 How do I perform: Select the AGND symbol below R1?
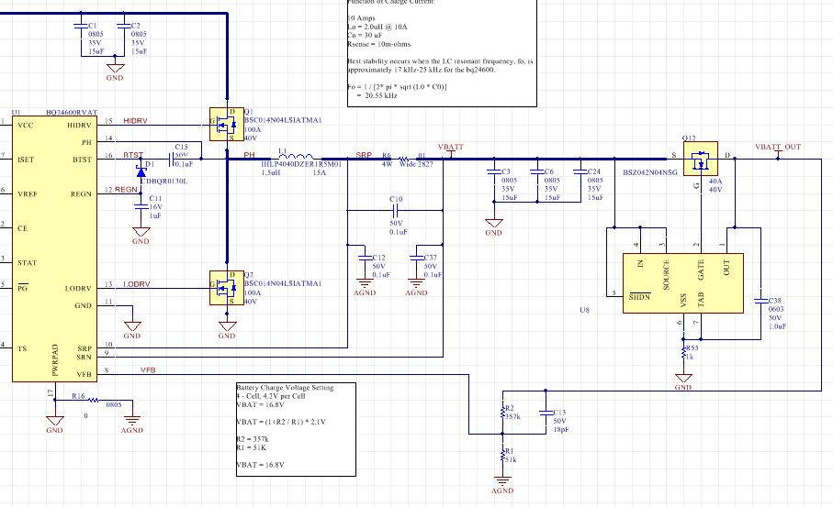pos(502,481)
